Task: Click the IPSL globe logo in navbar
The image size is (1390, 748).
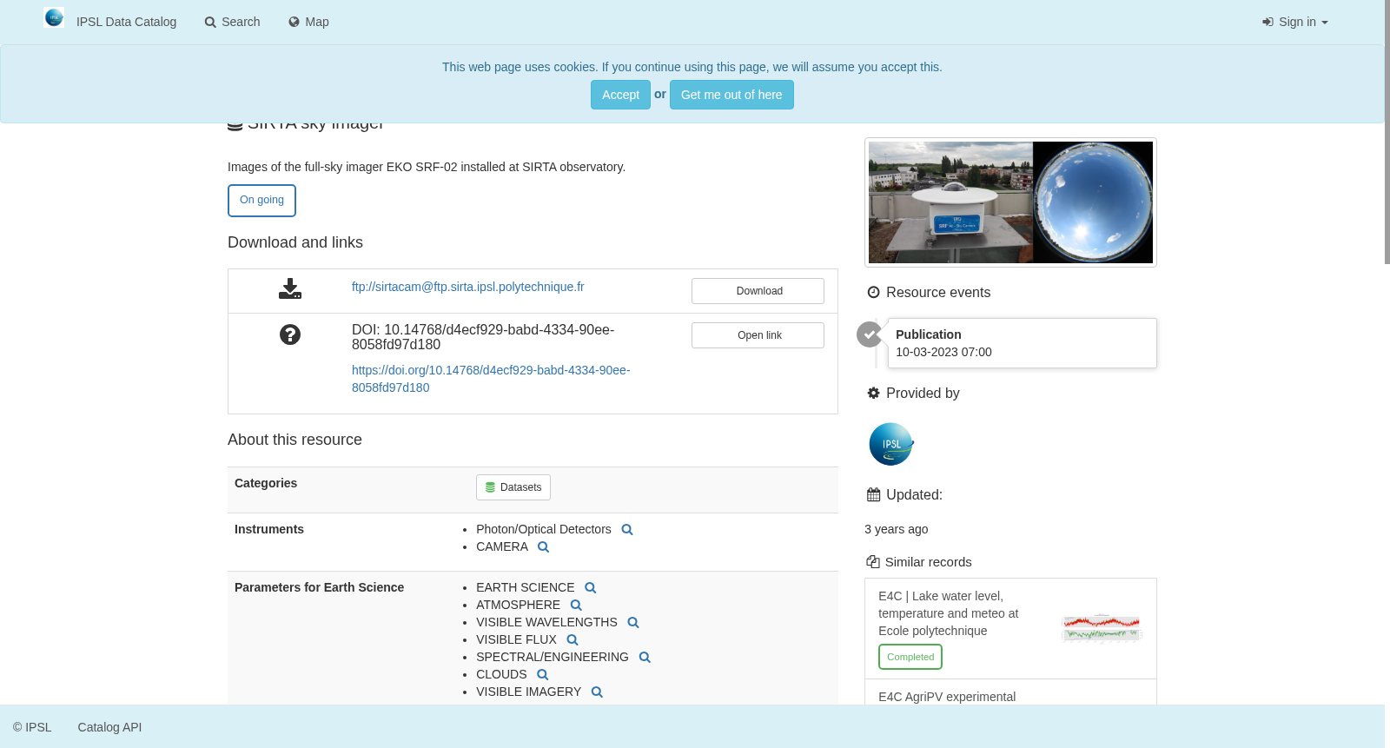Action: tap(54, 17)
